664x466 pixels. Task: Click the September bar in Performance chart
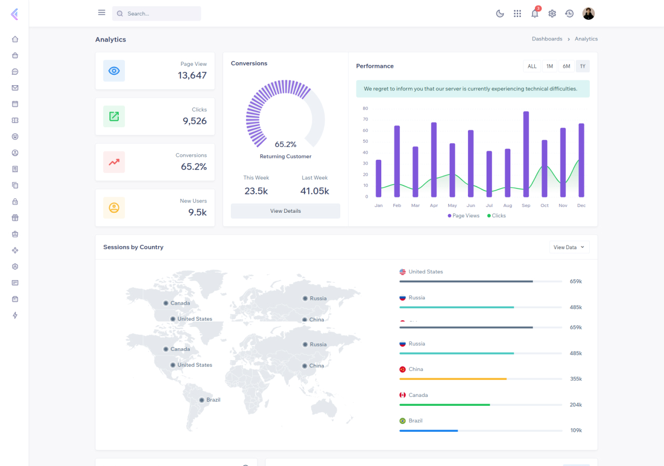(526, 154)
